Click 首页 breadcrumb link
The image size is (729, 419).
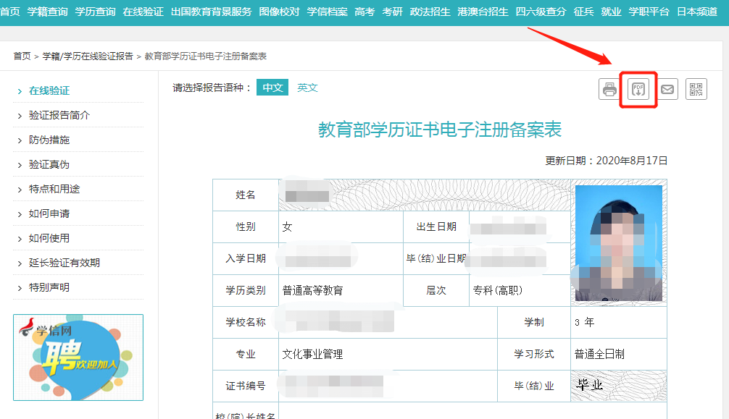click(x=22, y=56)
